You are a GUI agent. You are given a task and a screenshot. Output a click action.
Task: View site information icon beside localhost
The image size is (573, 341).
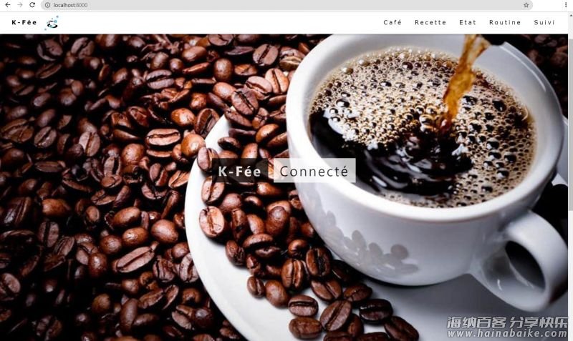47,5
